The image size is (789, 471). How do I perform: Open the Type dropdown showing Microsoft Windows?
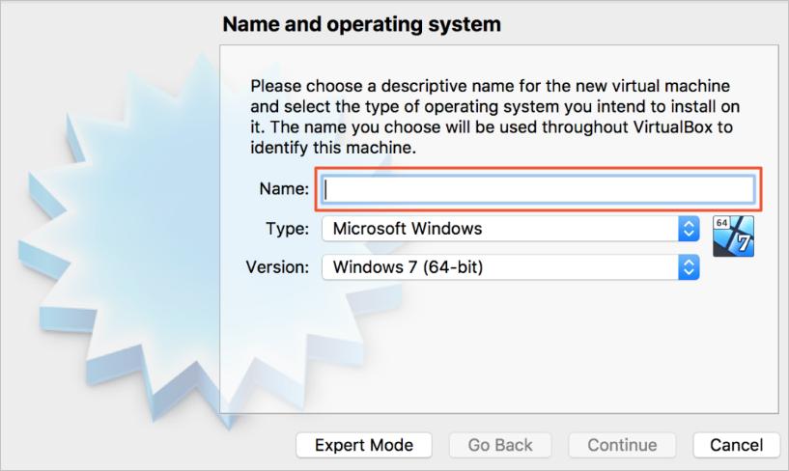tap(511, 229)
